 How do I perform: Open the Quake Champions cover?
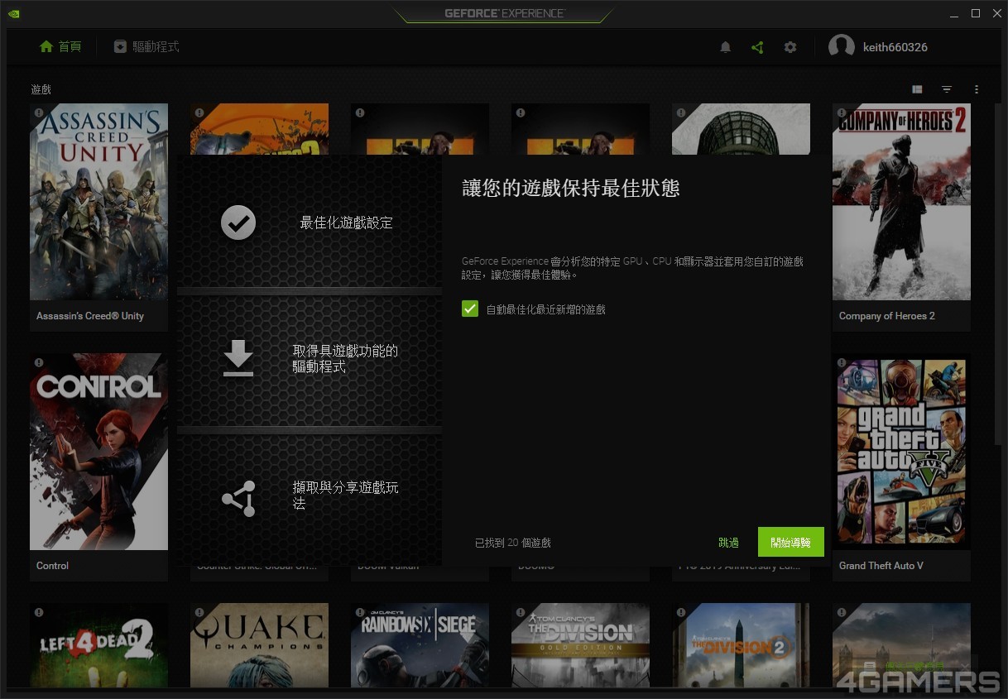tap(259, 645)
